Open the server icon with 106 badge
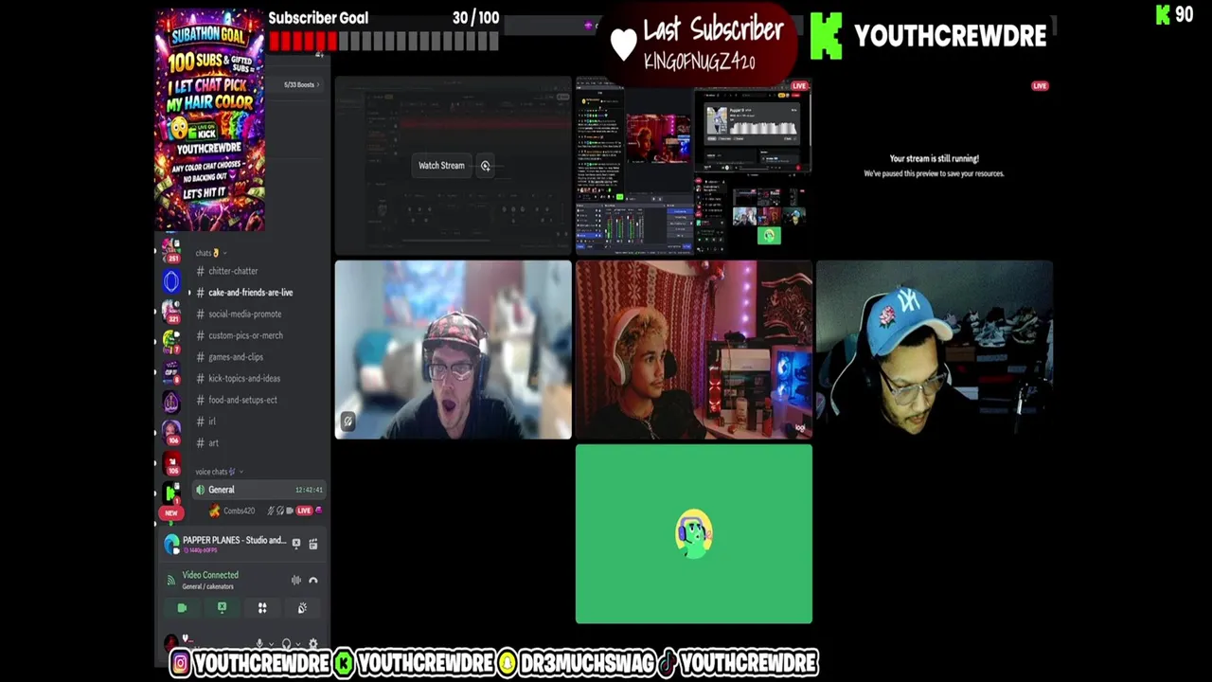This screenshot has height=682, width=1212. pyautogui.click(x=171, y=433)
